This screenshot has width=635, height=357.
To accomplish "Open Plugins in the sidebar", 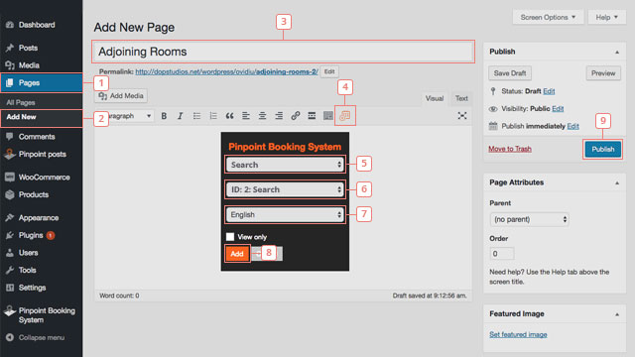I will click(31, 235).
